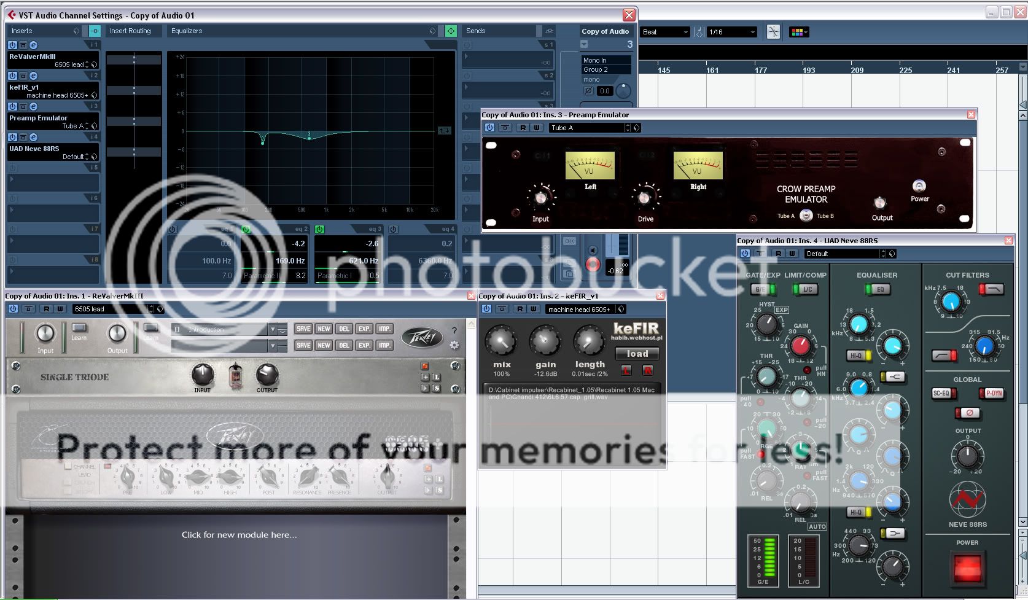Toggle the phase invert switch in Neve Global
Viewport: 1028px width, 600px height.
click(967, 413)
